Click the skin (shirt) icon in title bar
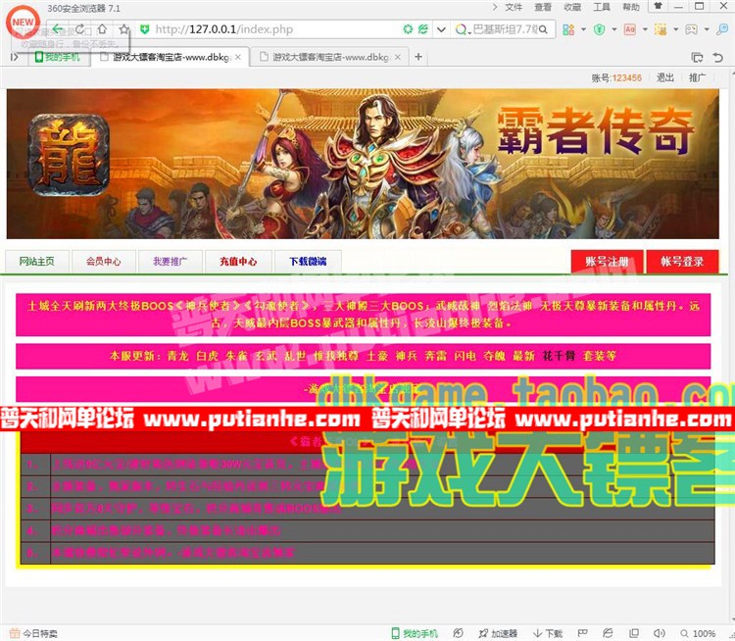 pyautogui.click(x=659, y=6)
